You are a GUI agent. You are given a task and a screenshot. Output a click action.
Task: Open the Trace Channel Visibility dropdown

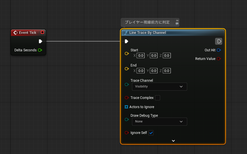point(160,87)
